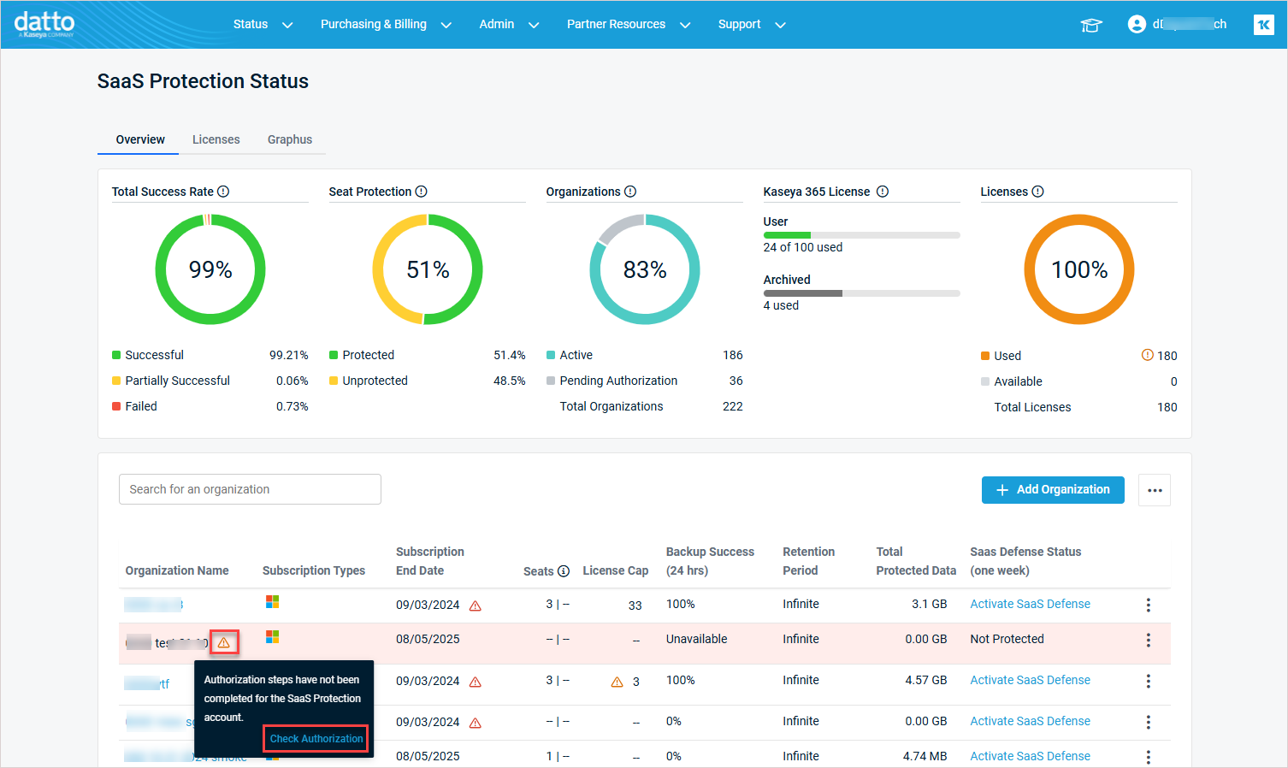Image resolution: width=1288 pixels, height=768 pixels.
Task: Click Activate SaaS Defense in 4.57 GB row
Action: tap(1030, 680)
